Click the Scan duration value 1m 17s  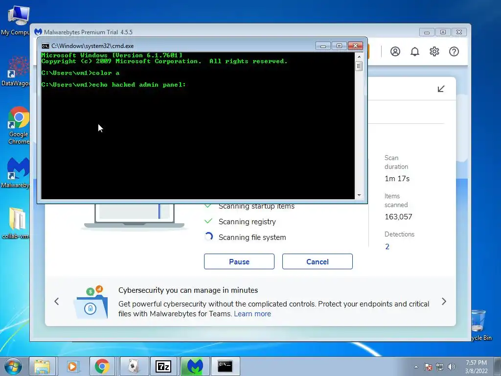397,179
